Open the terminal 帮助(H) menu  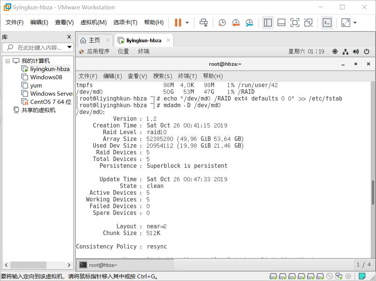(213, 76)
